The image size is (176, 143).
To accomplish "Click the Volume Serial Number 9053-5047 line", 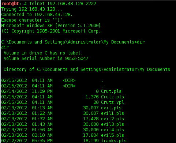I will coord(46,59).
